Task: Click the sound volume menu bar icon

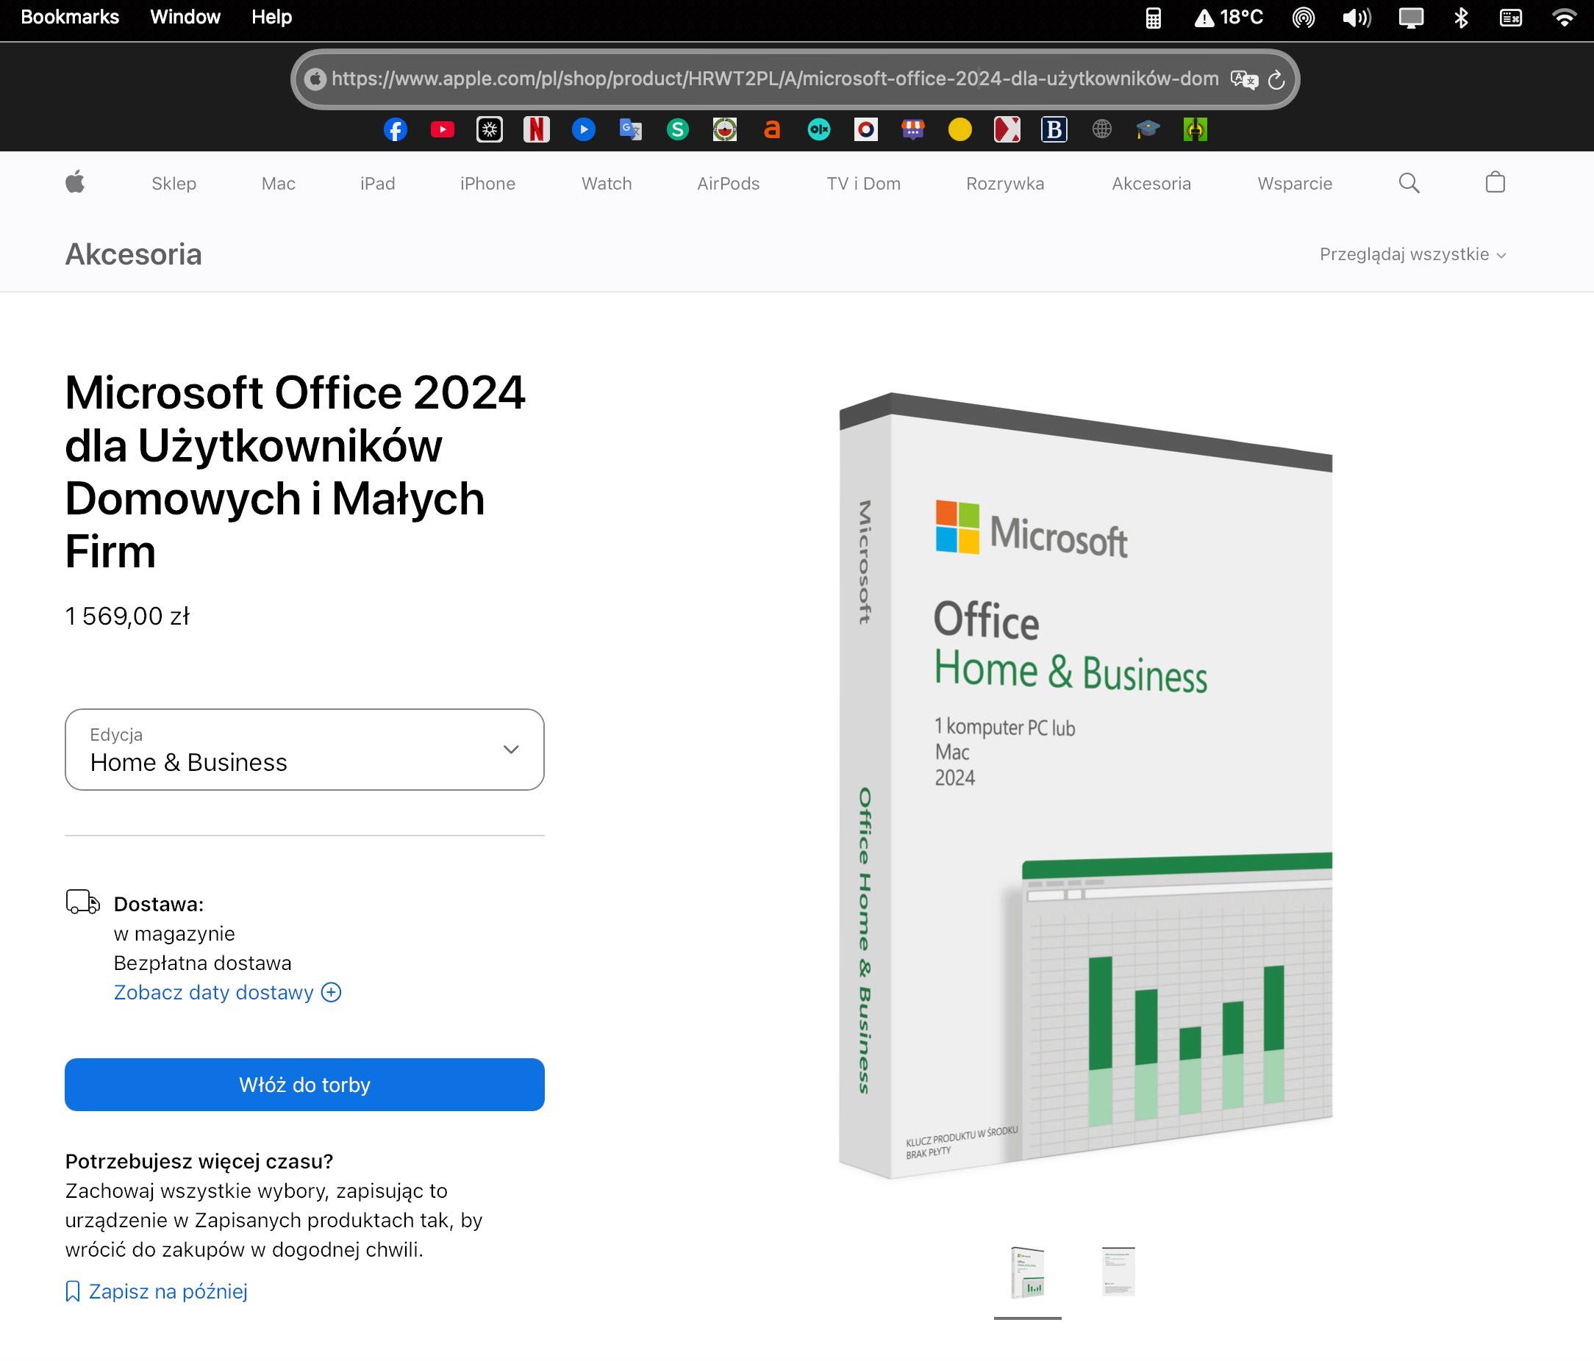Action: point(1357,18)
